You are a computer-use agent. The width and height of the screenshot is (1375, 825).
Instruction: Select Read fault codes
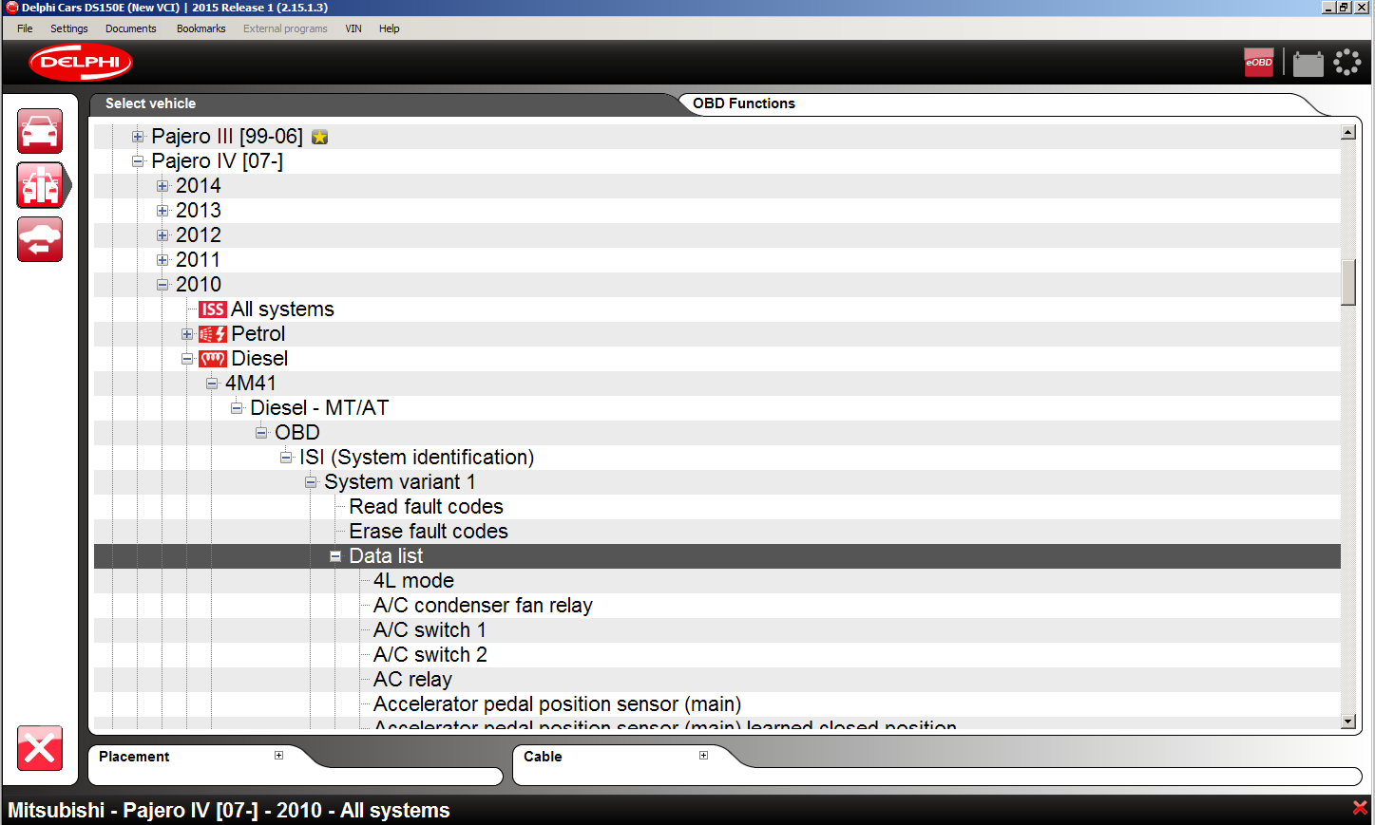pos(427,507)
